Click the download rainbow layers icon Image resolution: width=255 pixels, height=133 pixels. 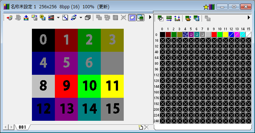point(26,18)
